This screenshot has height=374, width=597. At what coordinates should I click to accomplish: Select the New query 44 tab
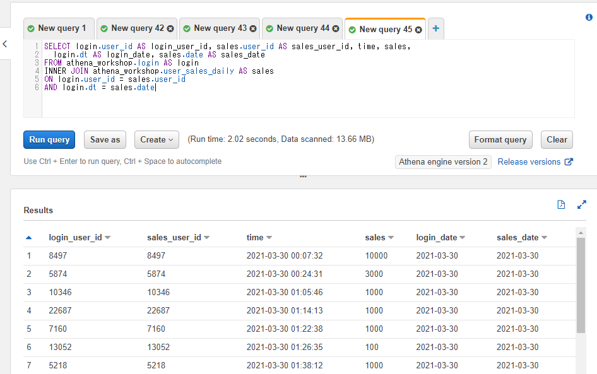point(300,28)
